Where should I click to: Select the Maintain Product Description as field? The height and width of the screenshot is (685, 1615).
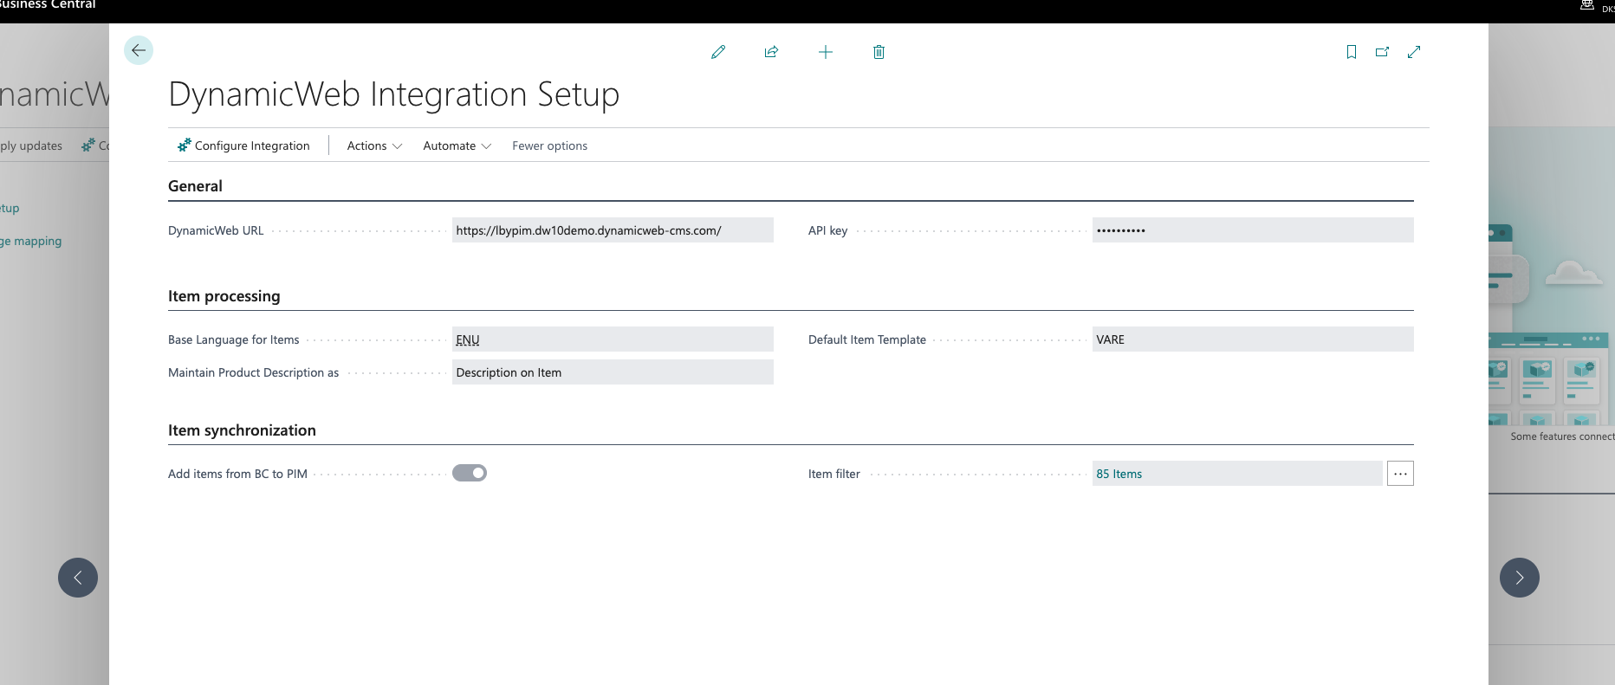[612, 372]
